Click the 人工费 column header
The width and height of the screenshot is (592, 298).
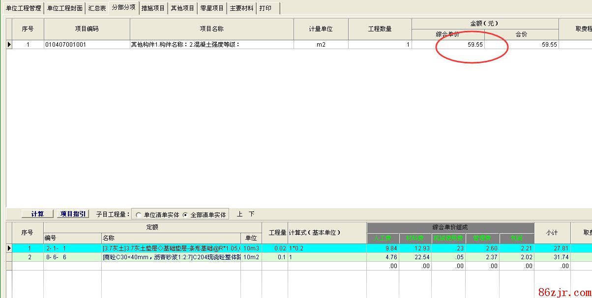pyautogui.click(x=383, y=239)
